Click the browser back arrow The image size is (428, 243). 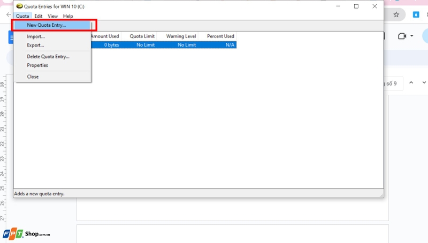pos(9,14)
